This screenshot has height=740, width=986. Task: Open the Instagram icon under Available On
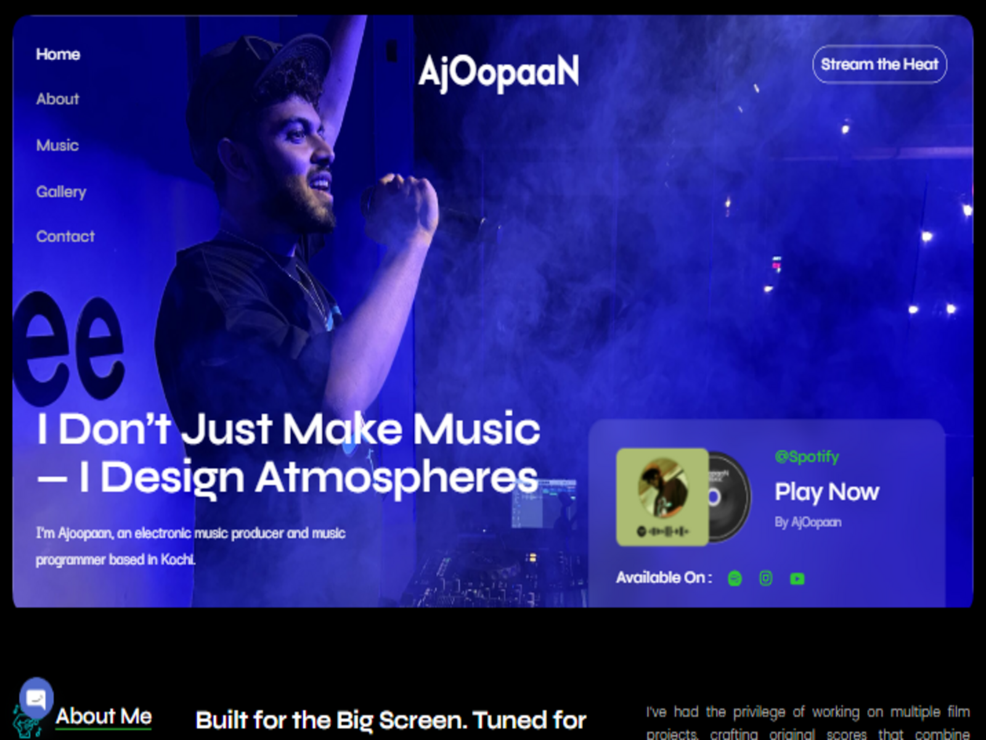765,578
